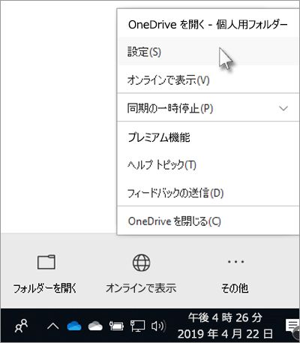Viewport: 300px width, 343px height.
Task: Click the date 2019 年 4 月 22 日
Action: pos(225,333)
